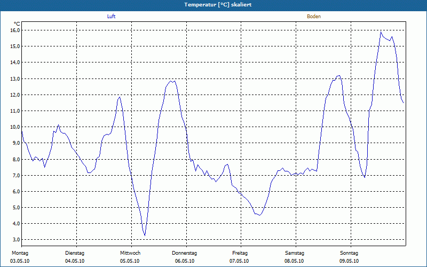Click the date 09.05.10
Image resolution: width=427 pixels, height=267 pixels.
349,261
